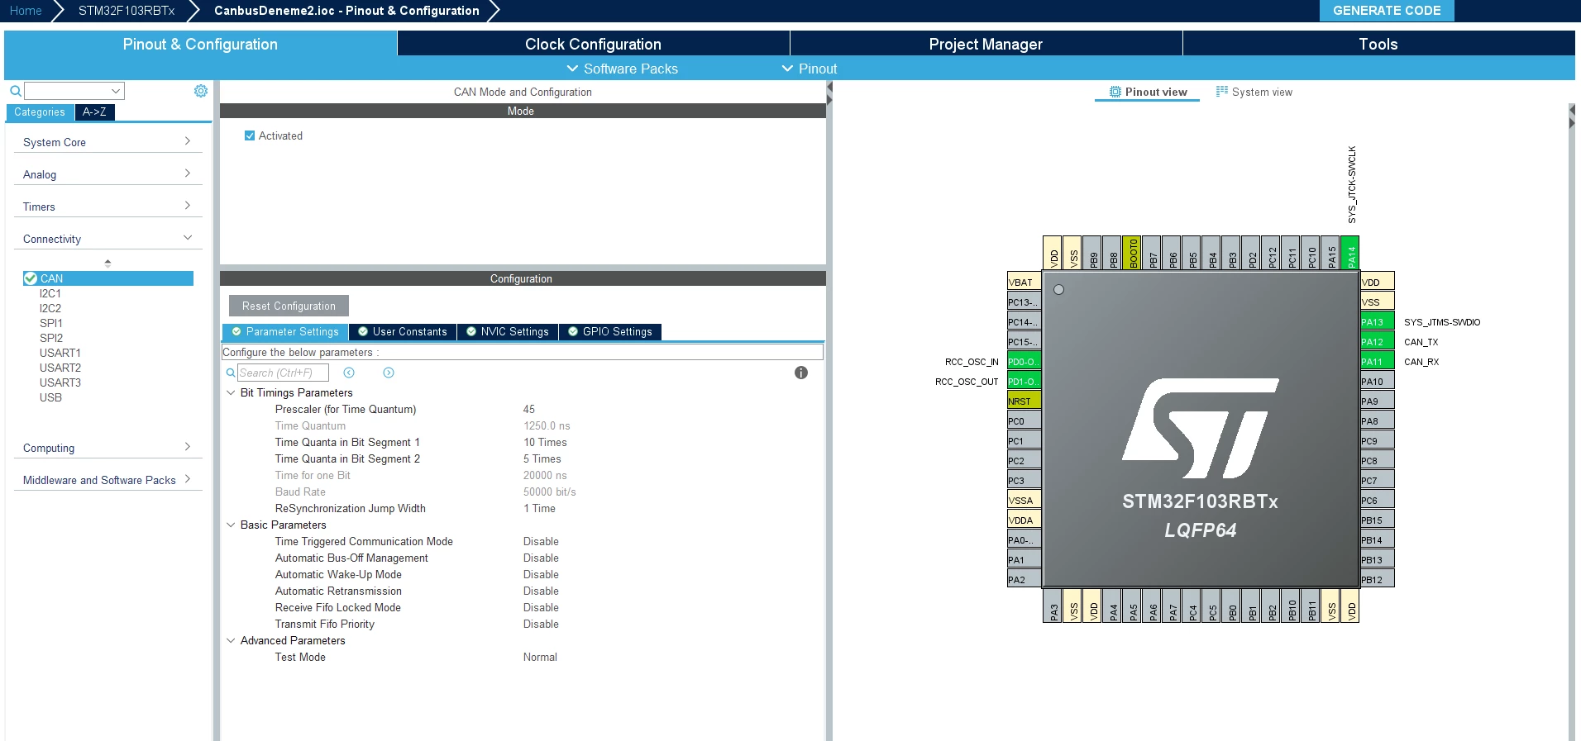Click the Bit Segment 1 value 10 Times

pos(545,442)
